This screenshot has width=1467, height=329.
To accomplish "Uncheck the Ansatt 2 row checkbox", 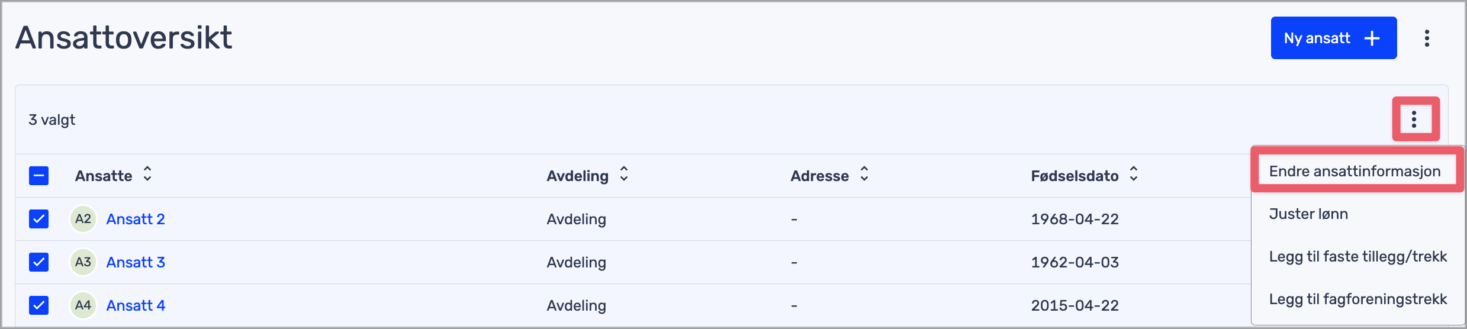I will coord(39,219).
